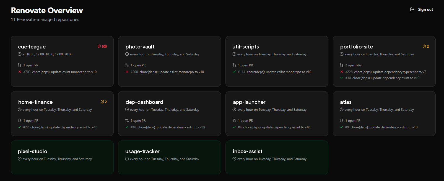
Task: Click the sign out arrow icon
Action: coord(412,9)
